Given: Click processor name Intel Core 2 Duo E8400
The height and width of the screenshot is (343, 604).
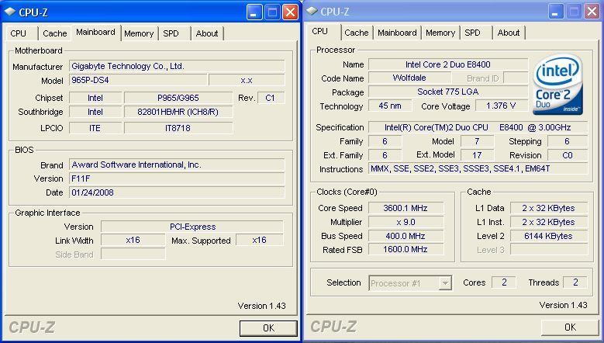Looking at the screenshot, I should tap(448, 64).
